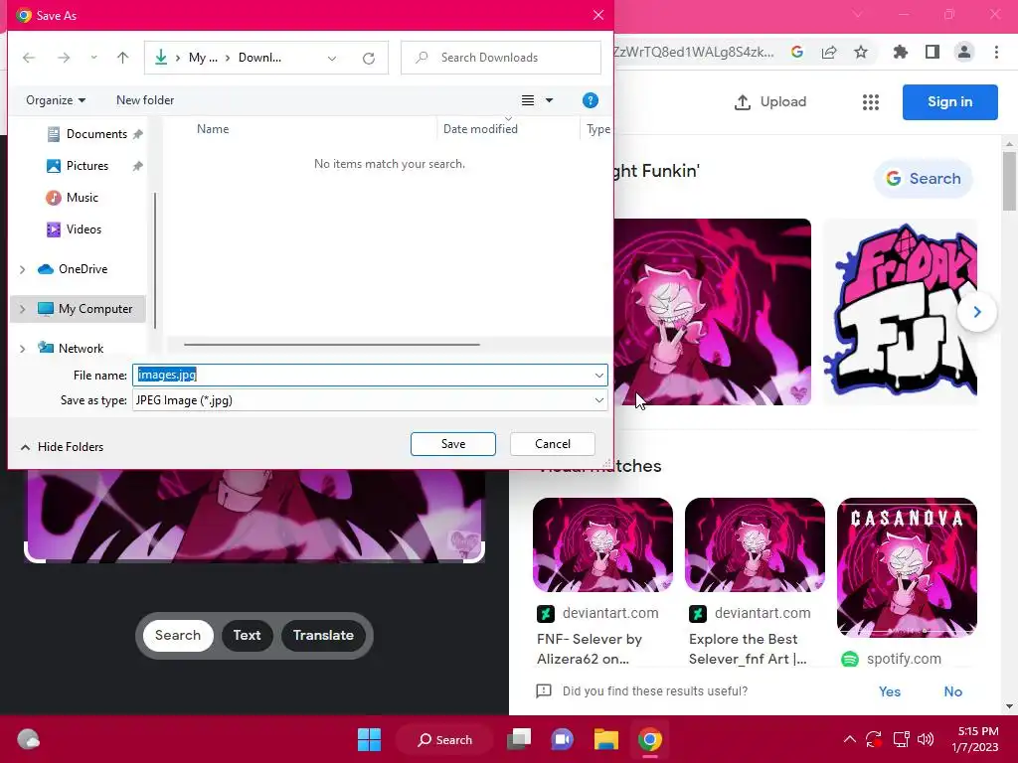Select Documents in navigation pane
Image resolution: width=1018 pixels, height=763 pixels.
(94, 134)
